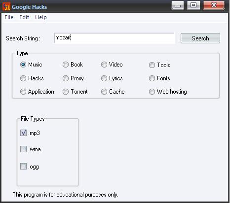Open the Edit menu
The width and height of the screenshot is (230, 203).
coord(24,17)
